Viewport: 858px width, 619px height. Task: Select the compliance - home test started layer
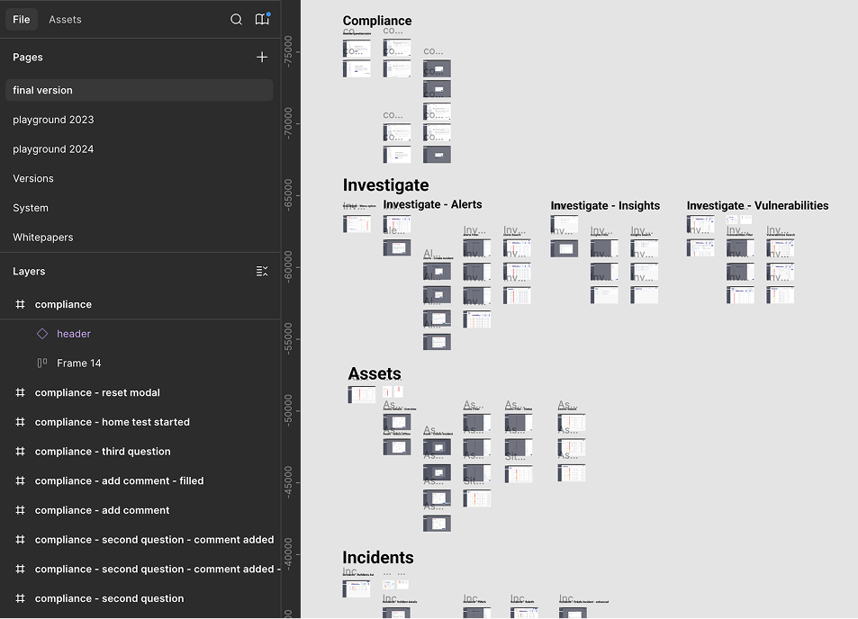(115, 421)
